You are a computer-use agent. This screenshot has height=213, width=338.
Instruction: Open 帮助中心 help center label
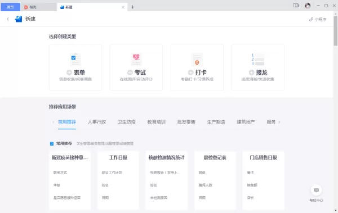coord(316,200)
